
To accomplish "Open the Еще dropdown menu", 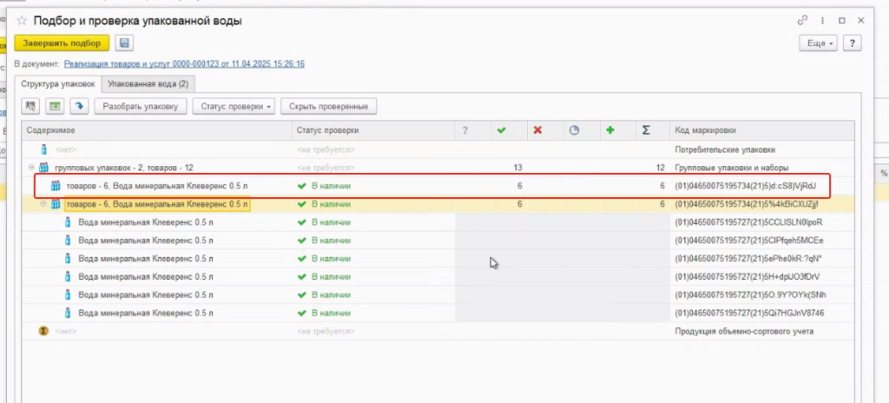I will pyautogui.click(x=819, y=43).
